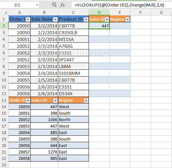This screenshot has width=172, height=168.
Task: Click product cell C9250LB
Action: (73, 33)
